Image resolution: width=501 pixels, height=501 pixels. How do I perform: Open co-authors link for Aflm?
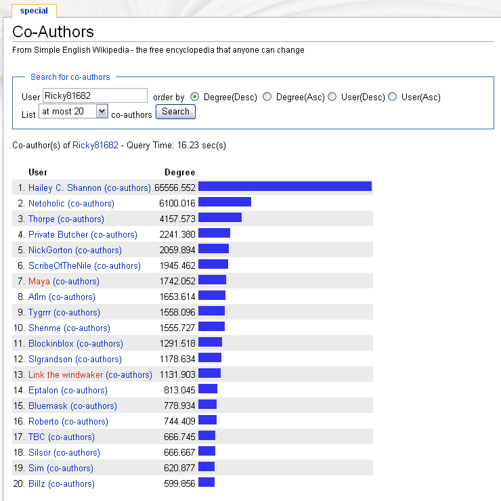pos(72,297)
